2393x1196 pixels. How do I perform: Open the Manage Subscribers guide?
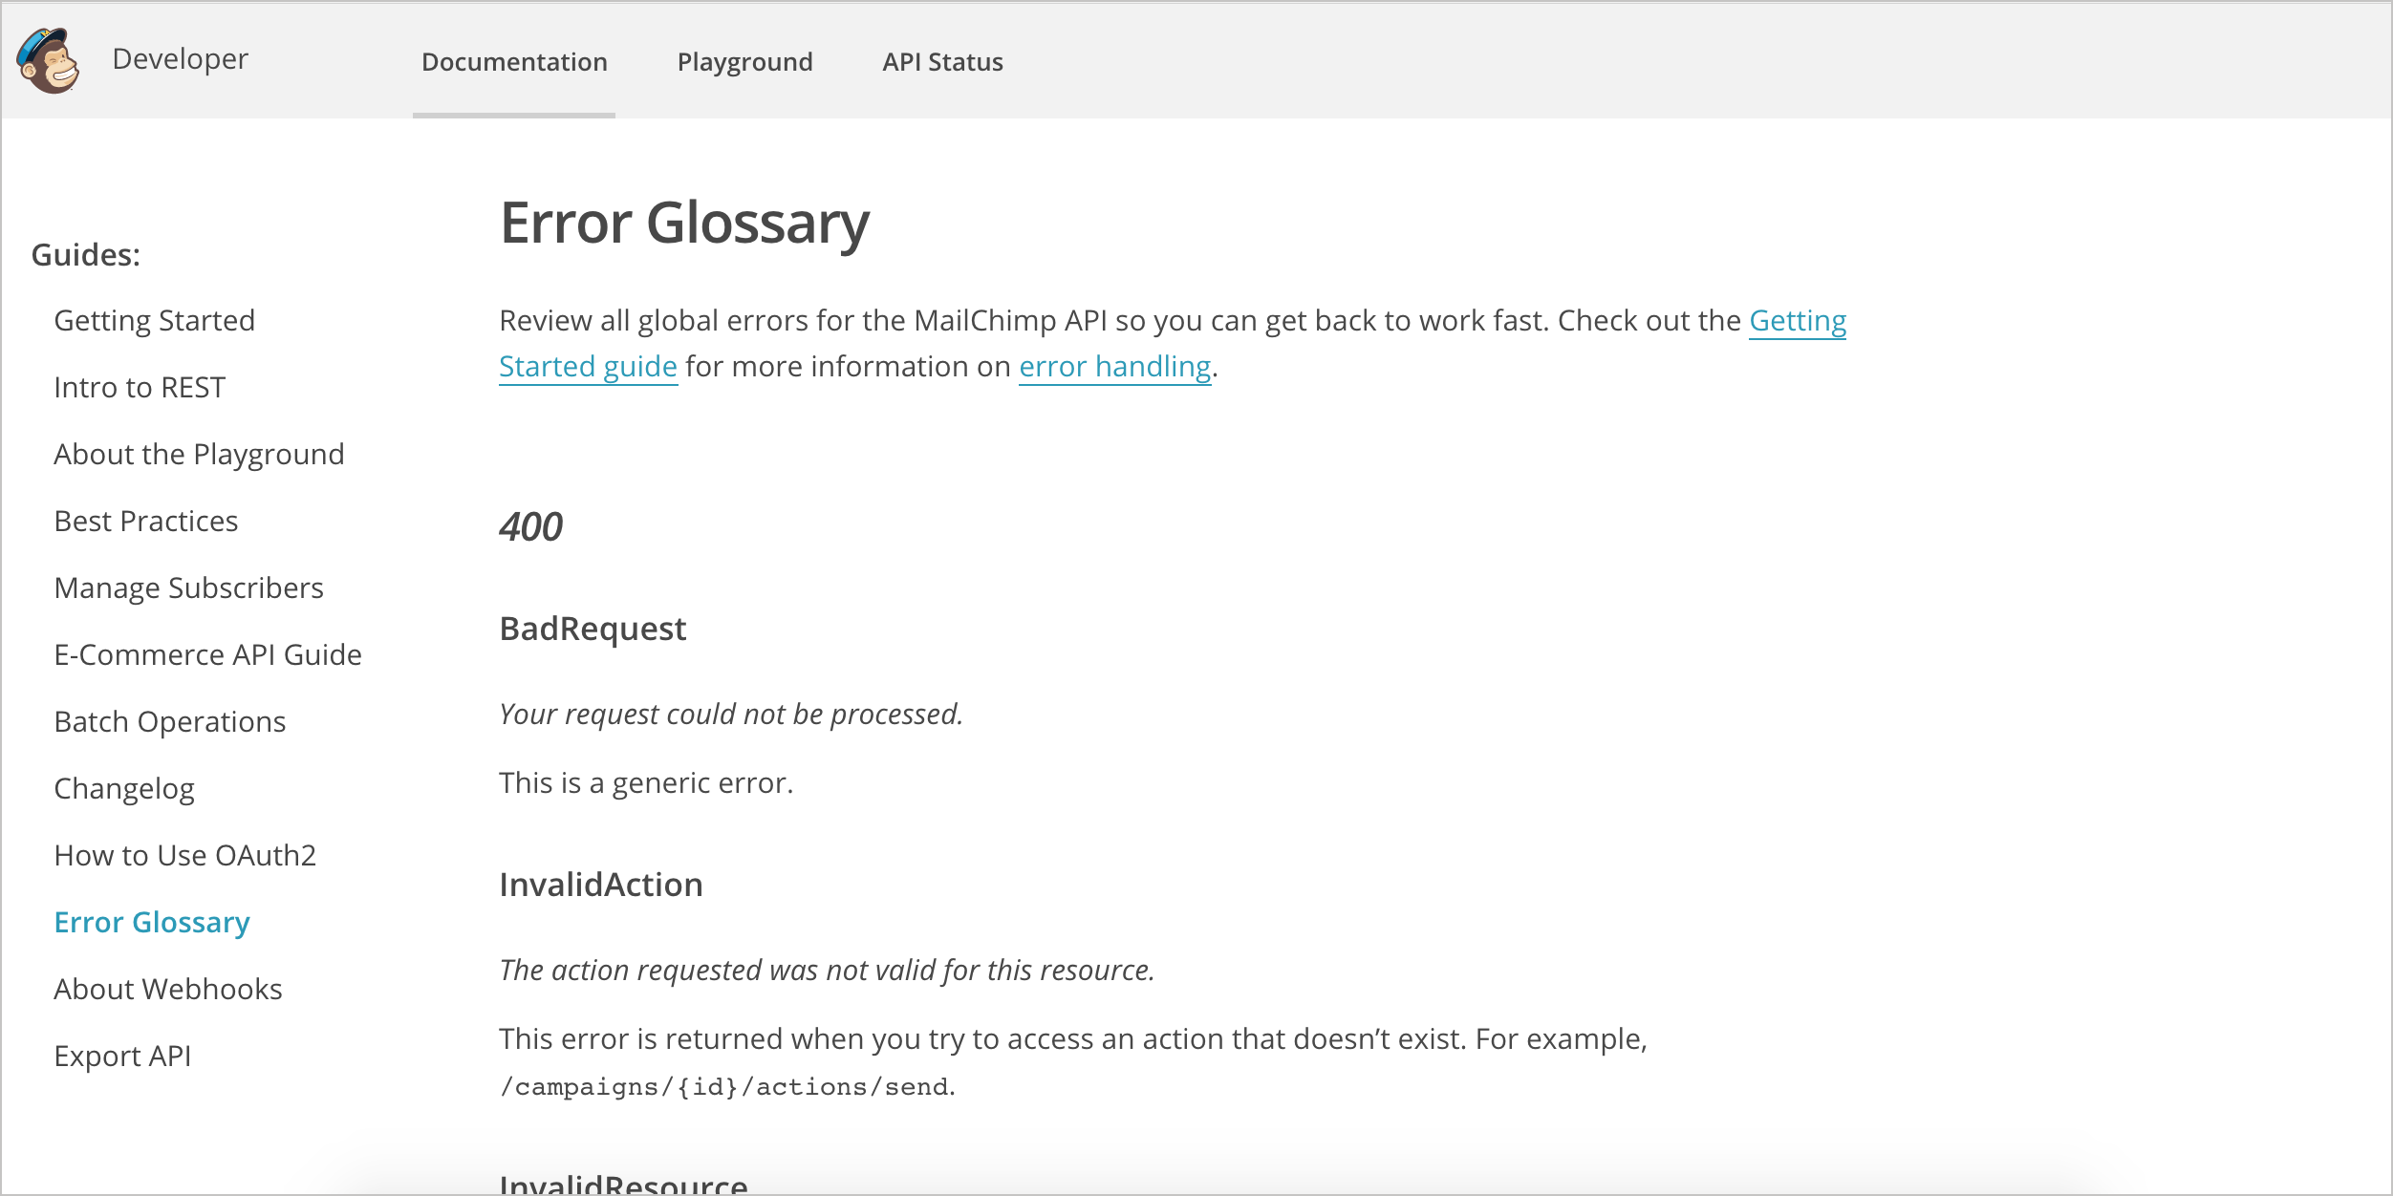189,587
